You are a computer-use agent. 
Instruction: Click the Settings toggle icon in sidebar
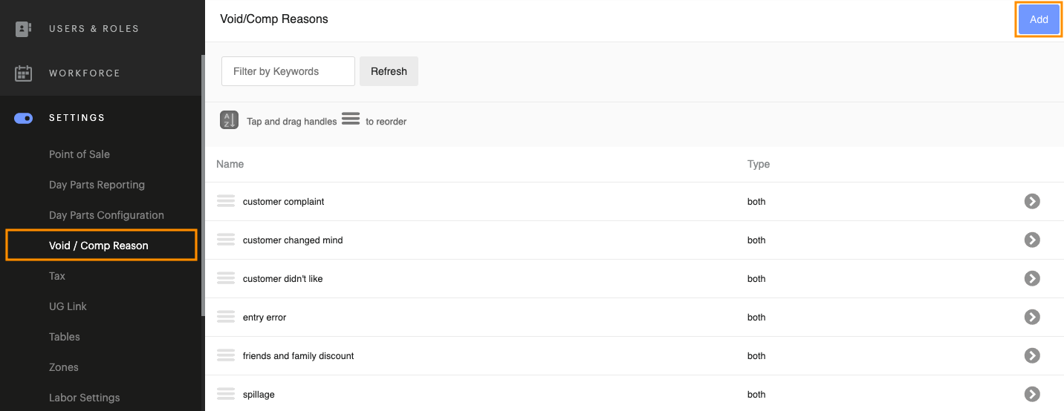24,118
